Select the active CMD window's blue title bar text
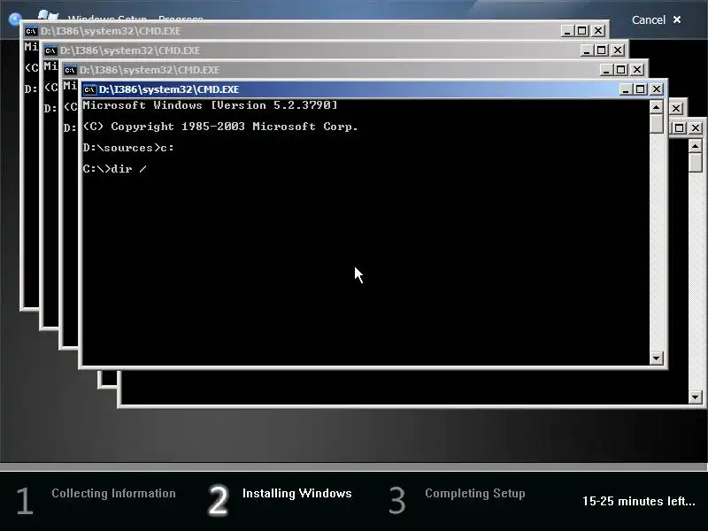Viewport: 708px width, 531px height. tap(169, 89)
